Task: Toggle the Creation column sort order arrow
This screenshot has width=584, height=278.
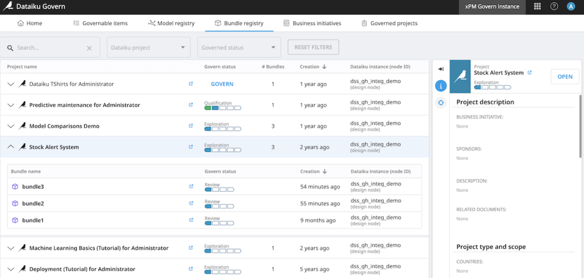Action: click(x=323, y=67)
